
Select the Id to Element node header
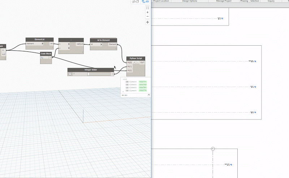pyautogui.click(x=103, y=40)
